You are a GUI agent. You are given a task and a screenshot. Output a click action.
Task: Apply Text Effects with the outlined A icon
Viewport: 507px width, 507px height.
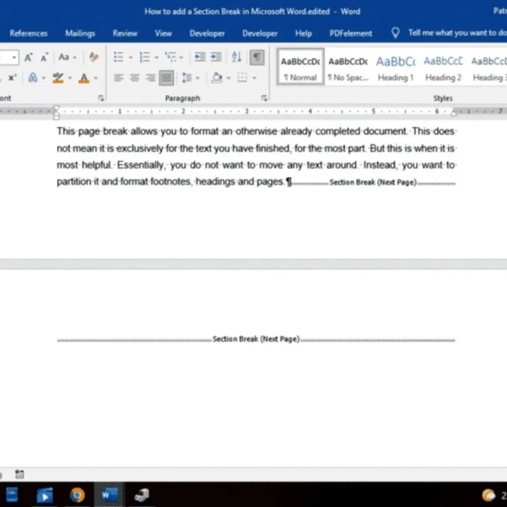[33, 78]
